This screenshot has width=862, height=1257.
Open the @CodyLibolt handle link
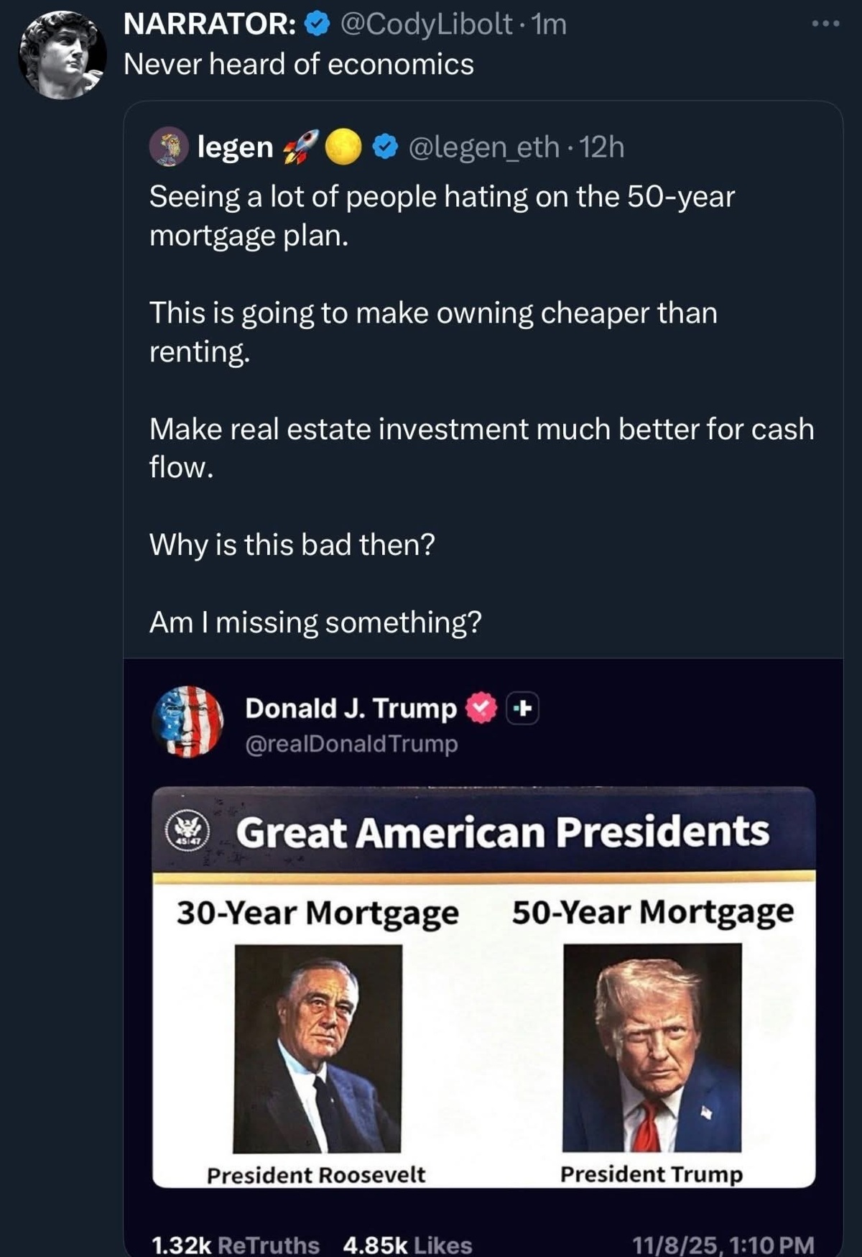point(425,24)
